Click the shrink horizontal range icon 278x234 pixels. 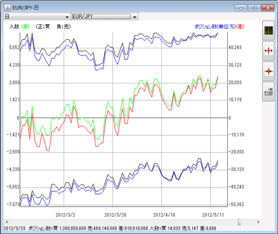point(268,71)
